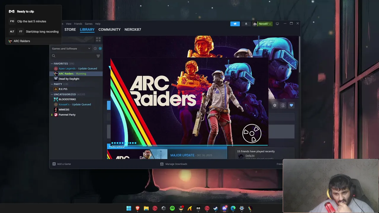Click 'Clip the last 5 minutes' option
This screenshot has width=379, height=213.
(x=31, y=21)
